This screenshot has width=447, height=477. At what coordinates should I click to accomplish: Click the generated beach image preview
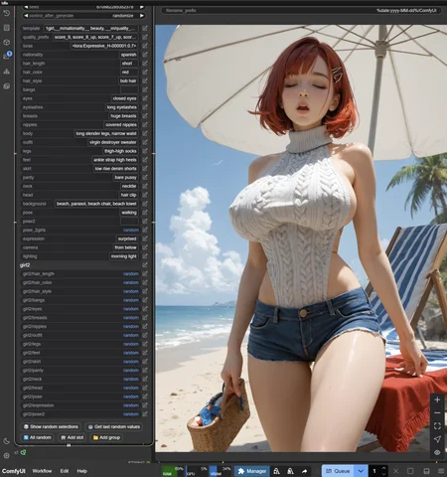pos(301,238)
